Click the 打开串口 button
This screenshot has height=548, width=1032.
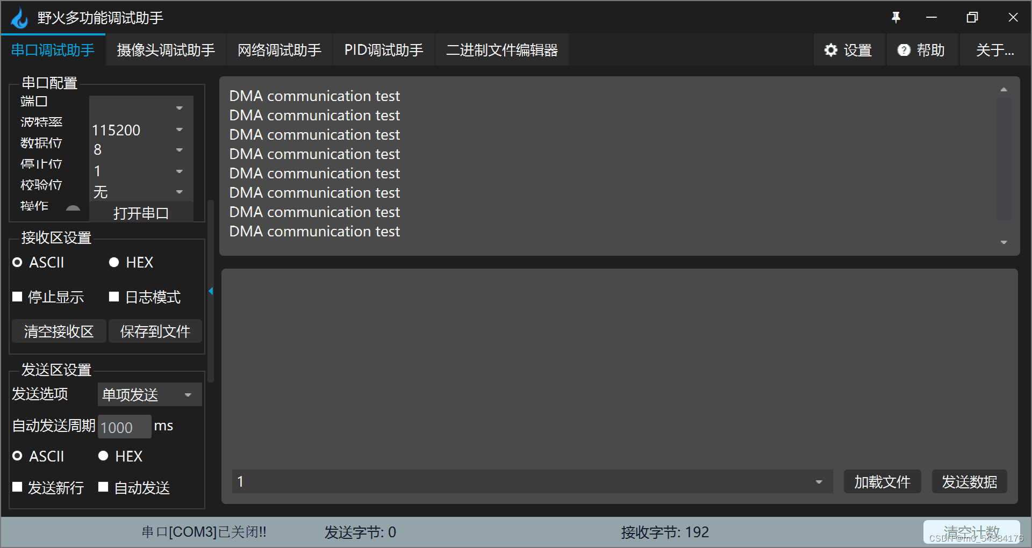(x=141, y=213)
